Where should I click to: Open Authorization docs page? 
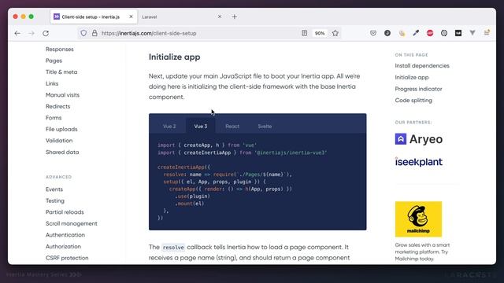63,246
